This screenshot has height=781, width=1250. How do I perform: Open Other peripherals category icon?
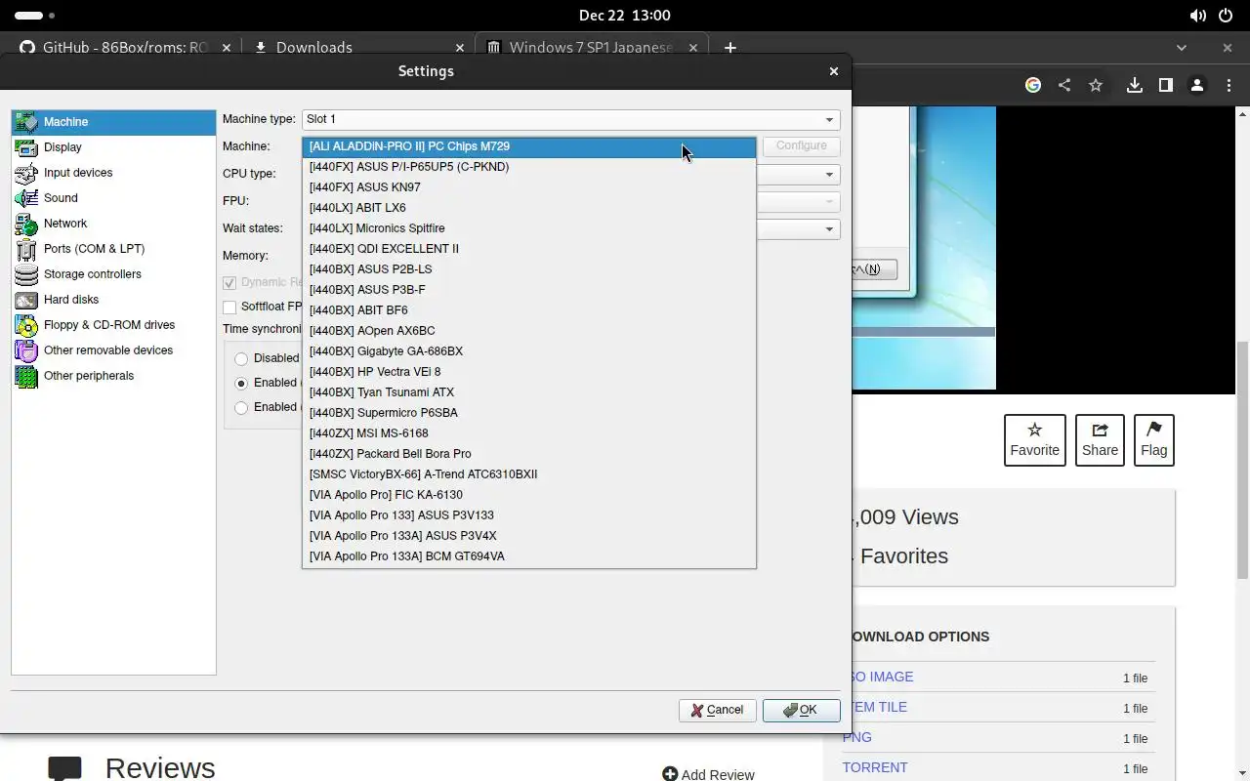26,376
